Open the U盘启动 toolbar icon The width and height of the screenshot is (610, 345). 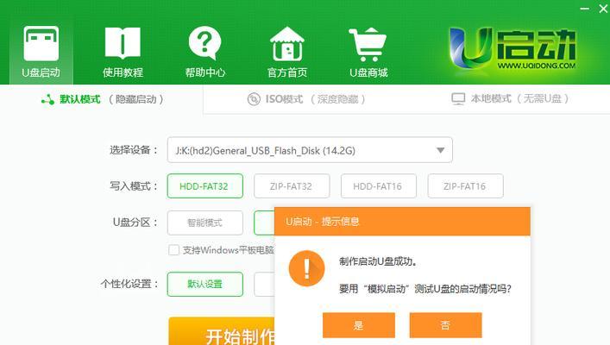(x=41, y=51)
